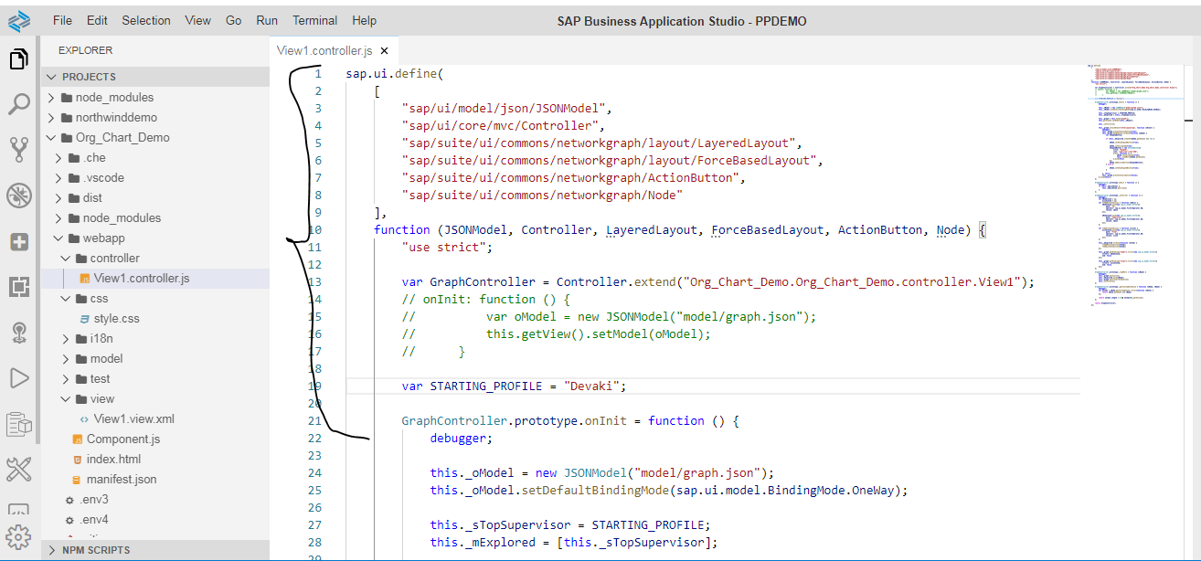Open the Search magnifier icon
Screen dimensions: 1201x561
point(18,105)
